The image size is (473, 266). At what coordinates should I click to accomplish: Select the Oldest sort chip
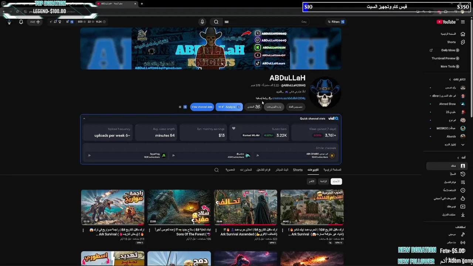point(312,181)
